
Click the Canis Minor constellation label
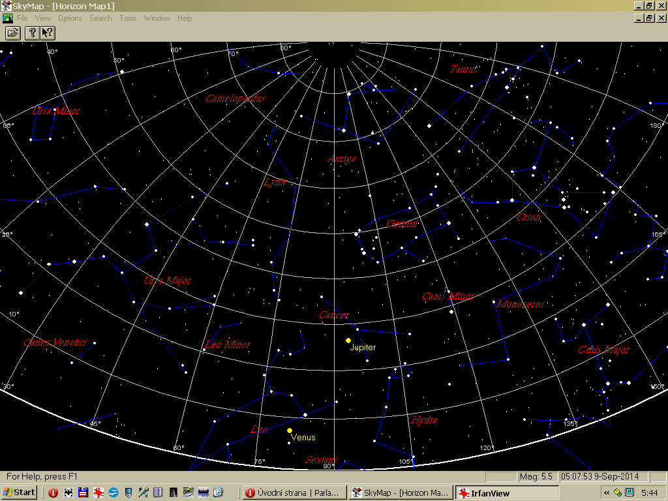pos(448,296)
